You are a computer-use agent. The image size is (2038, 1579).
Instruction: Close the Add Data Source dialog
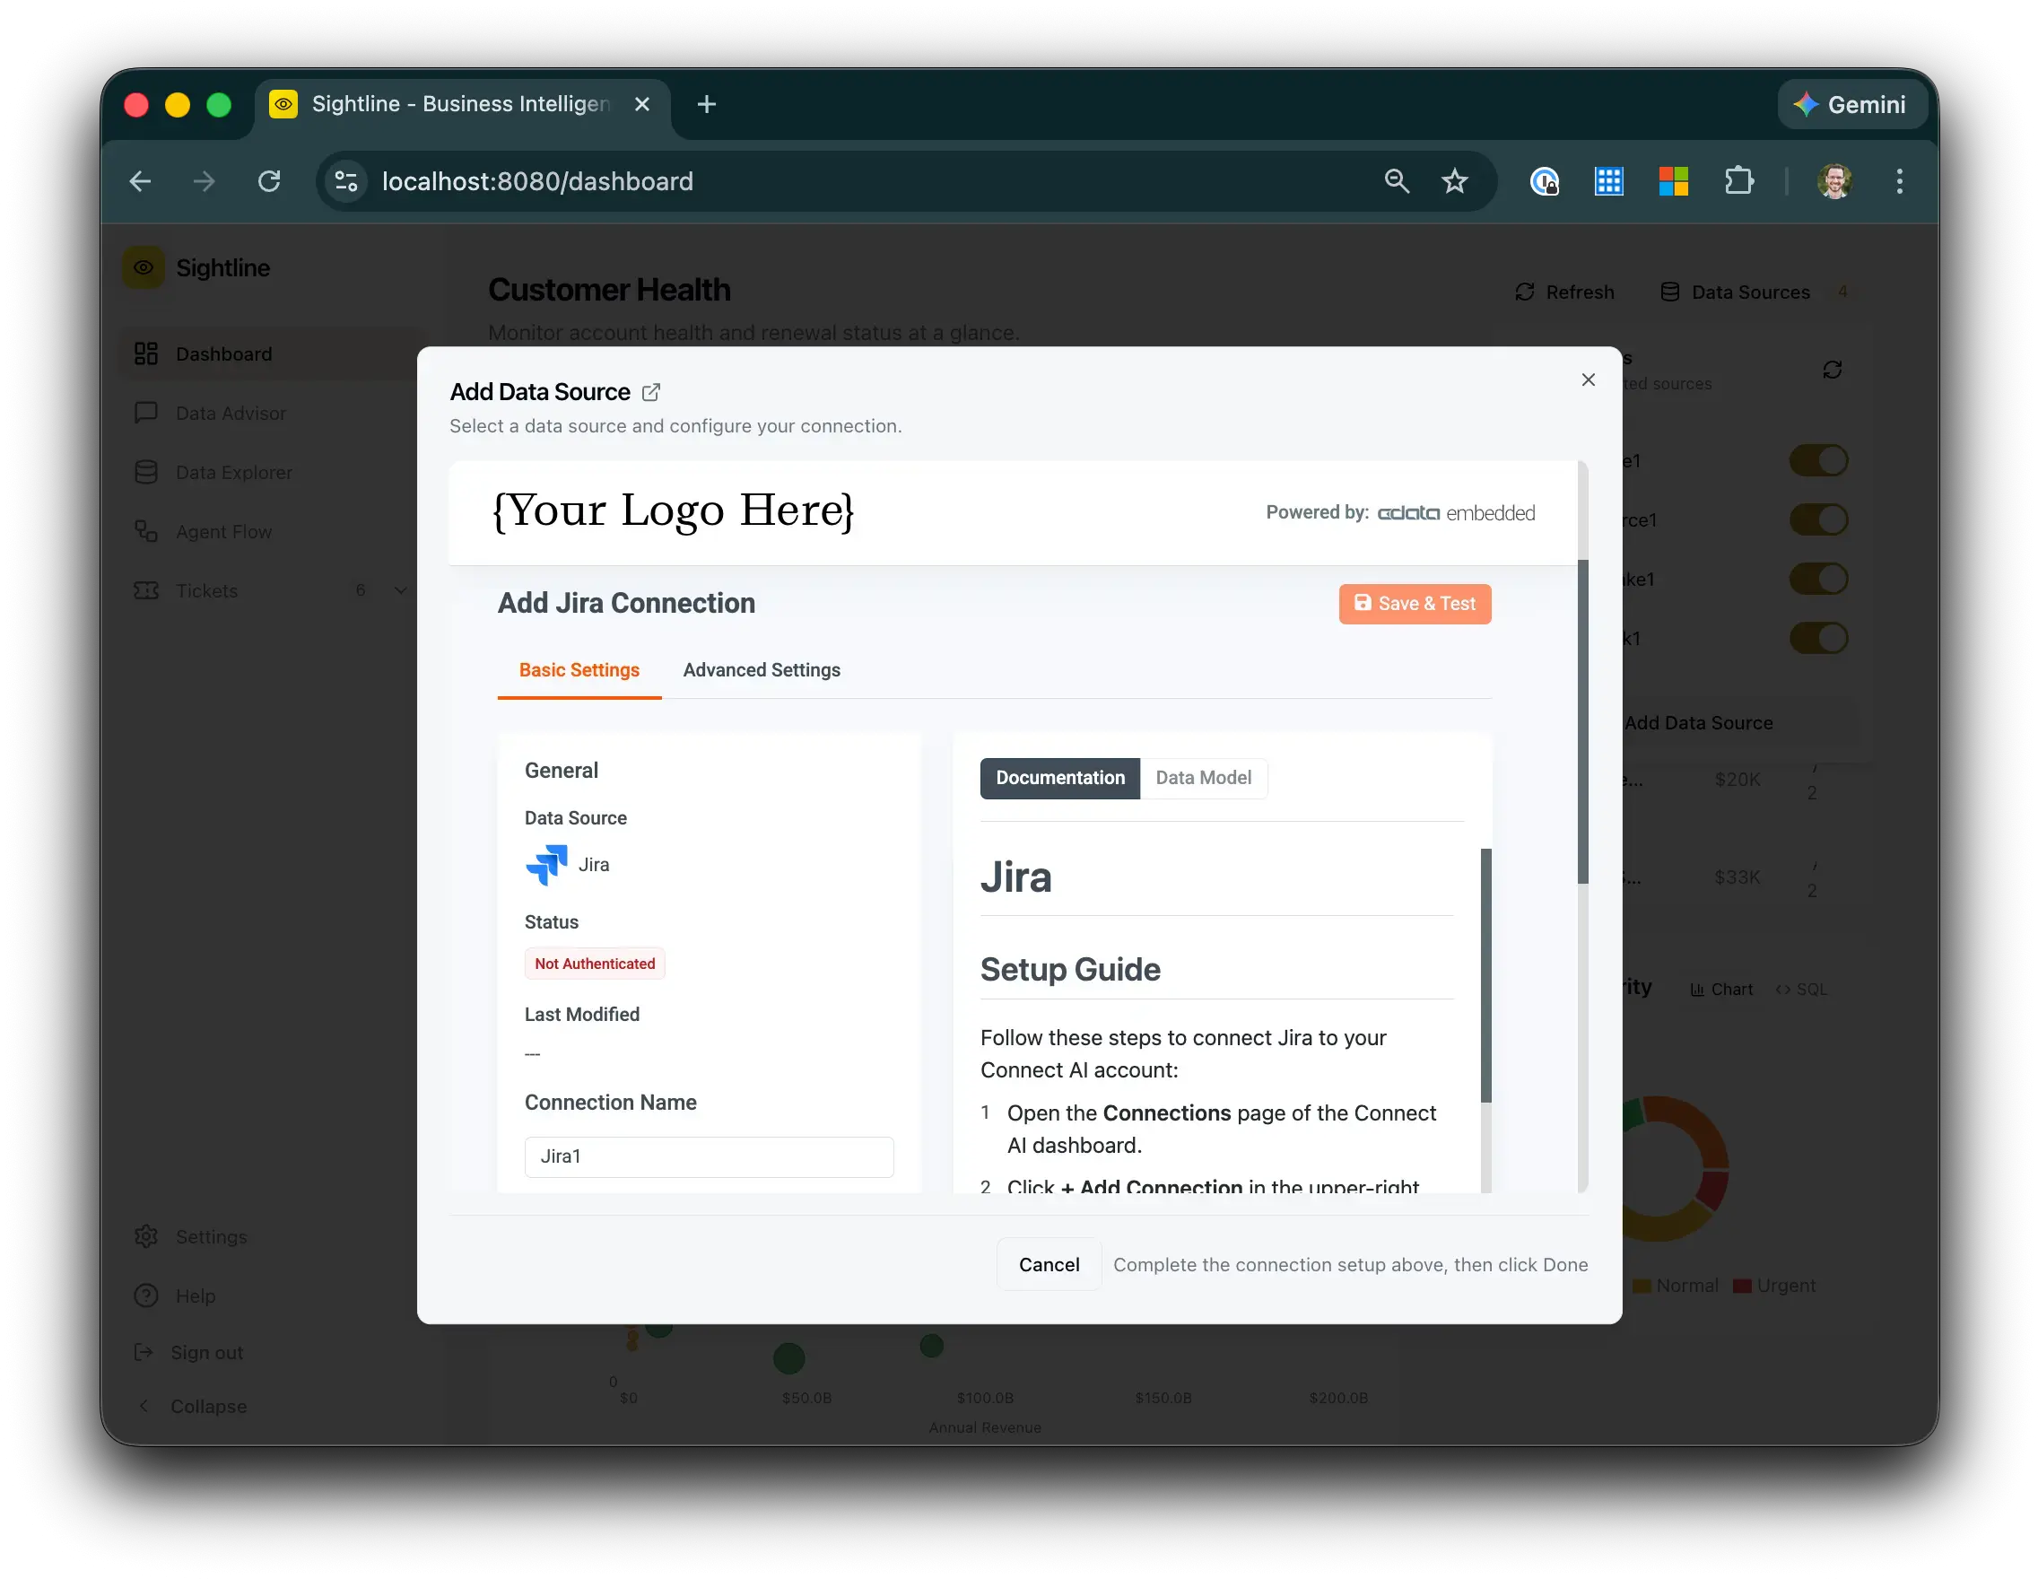pyautogui.click(x=1588, y=379)
